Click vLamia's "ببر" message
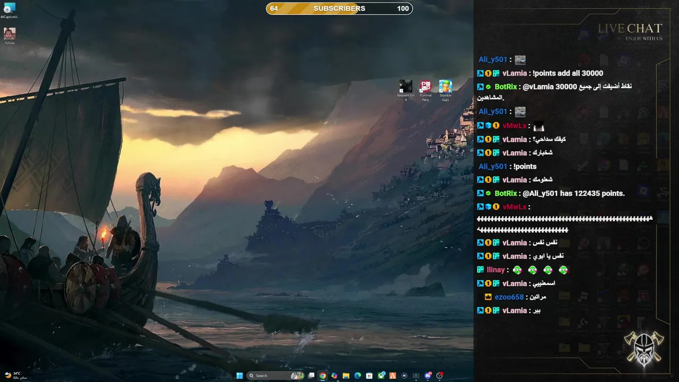 (537, 311)
